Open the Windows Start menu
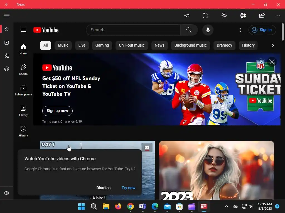The image size is (285, 213). coord(81,206)
